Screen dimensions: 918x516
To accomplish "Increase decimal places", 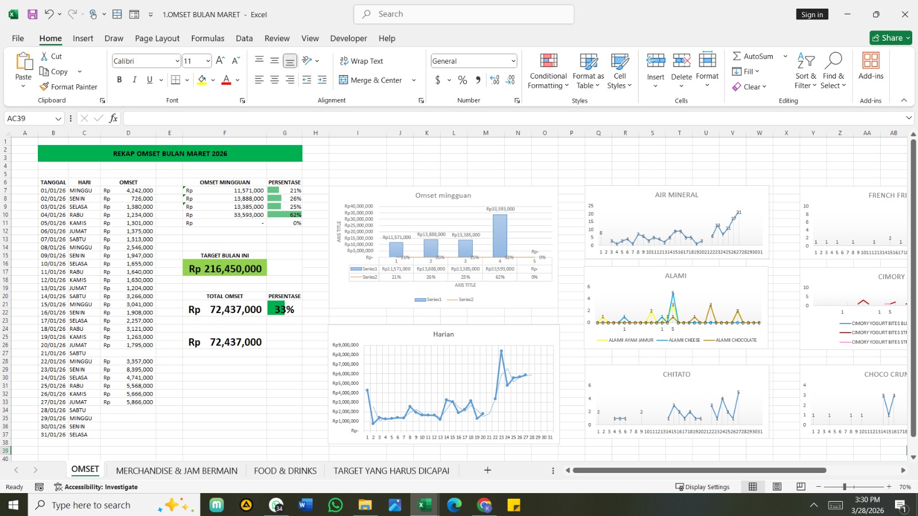I will (495, 80).
